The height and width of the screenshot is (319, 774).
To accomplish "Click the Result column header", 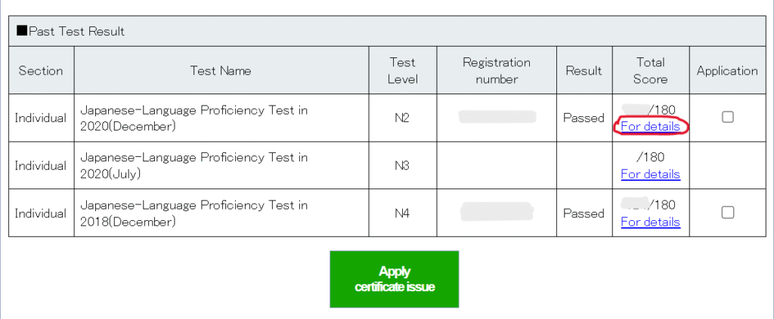I will tap(584, 70).
